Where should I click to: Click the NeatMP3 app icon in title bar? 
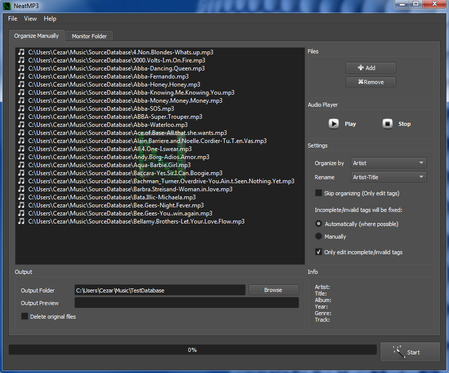(7, 6)
